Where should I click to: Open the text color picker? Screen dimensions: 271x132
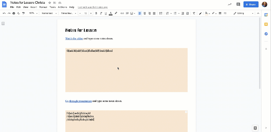111,13
